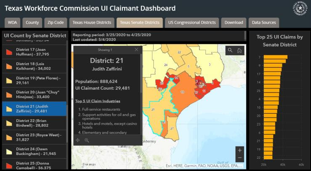311x171 pixels.
Task: Click the popup pan move icon
Action: click(77, 140)
